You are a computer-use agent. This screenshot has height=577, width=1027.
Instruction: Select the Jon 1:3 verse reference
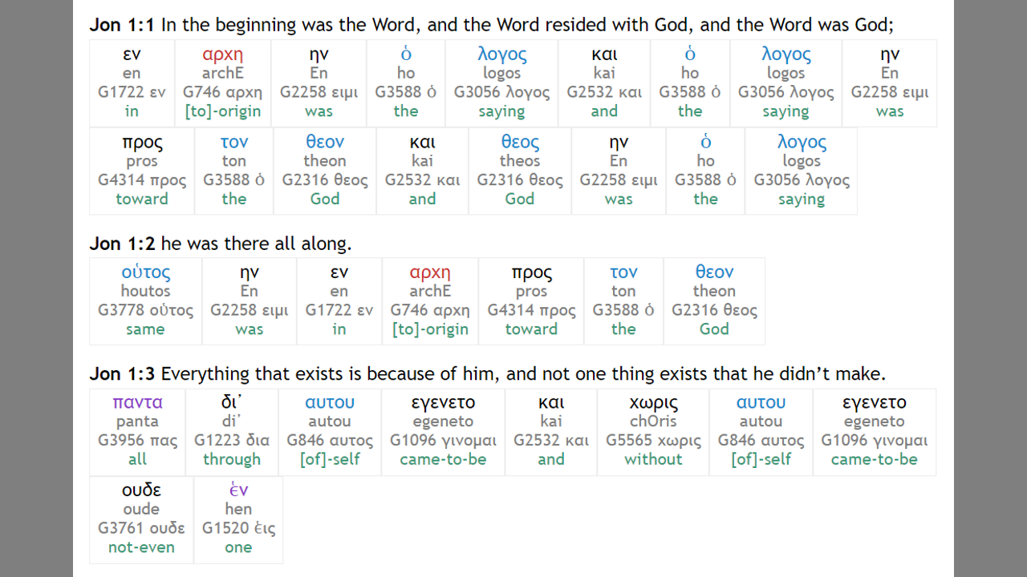[x=123, y=373]
